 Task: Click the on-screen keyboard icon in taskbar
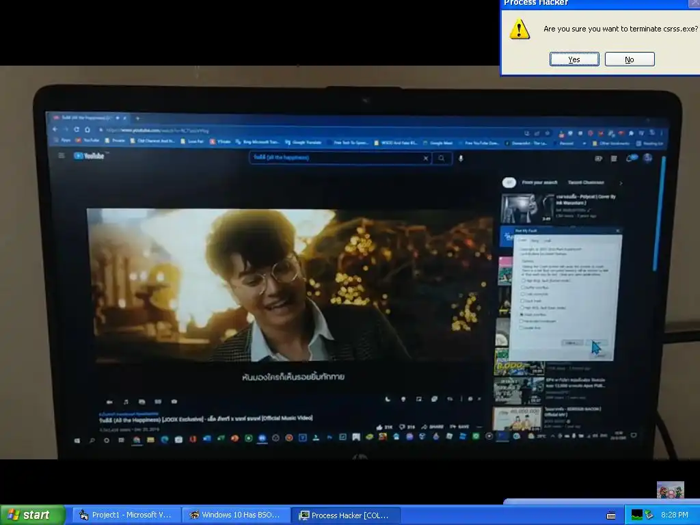coord(611,515)
